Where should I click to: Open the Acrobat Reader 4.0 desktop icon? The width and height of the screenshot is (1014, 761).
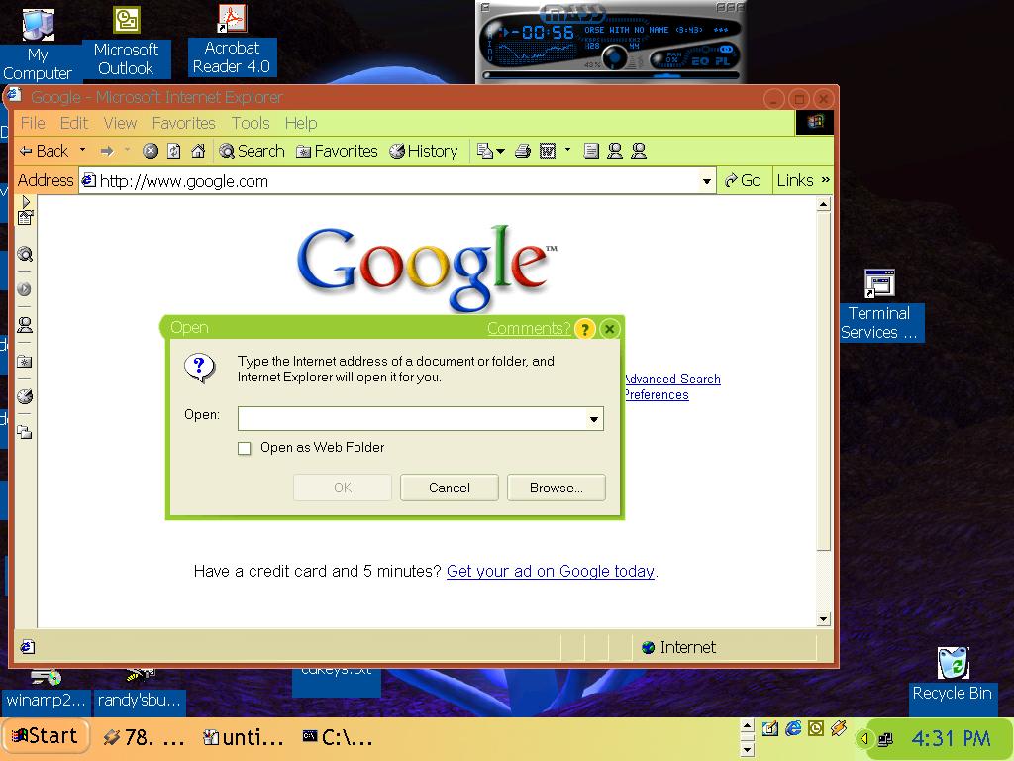click(232, 40)
